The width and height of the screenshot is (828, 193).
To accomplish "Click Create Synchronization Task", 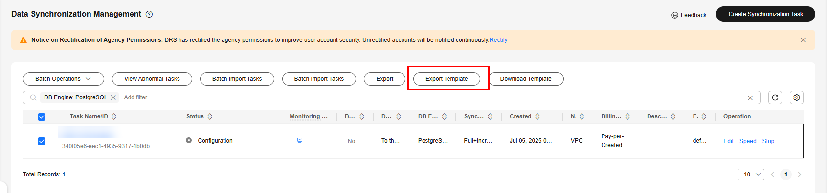I will (765, 14).
